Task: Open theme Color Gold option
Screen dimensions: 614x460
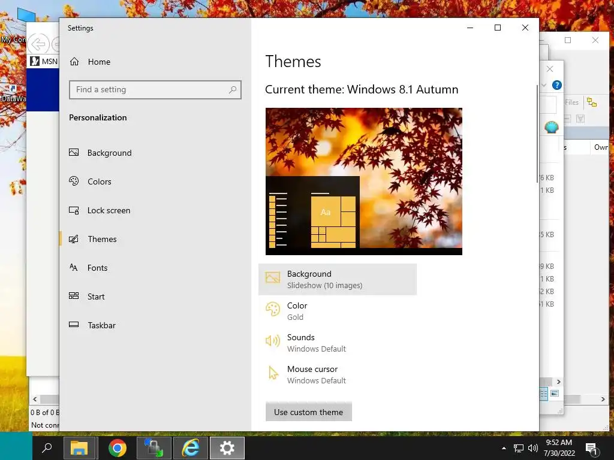Action: pos(338,311)
